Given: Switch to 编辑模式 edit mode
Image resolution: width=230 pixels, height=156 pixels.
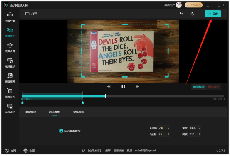Looking at the screenshot, I should point(199,87).
